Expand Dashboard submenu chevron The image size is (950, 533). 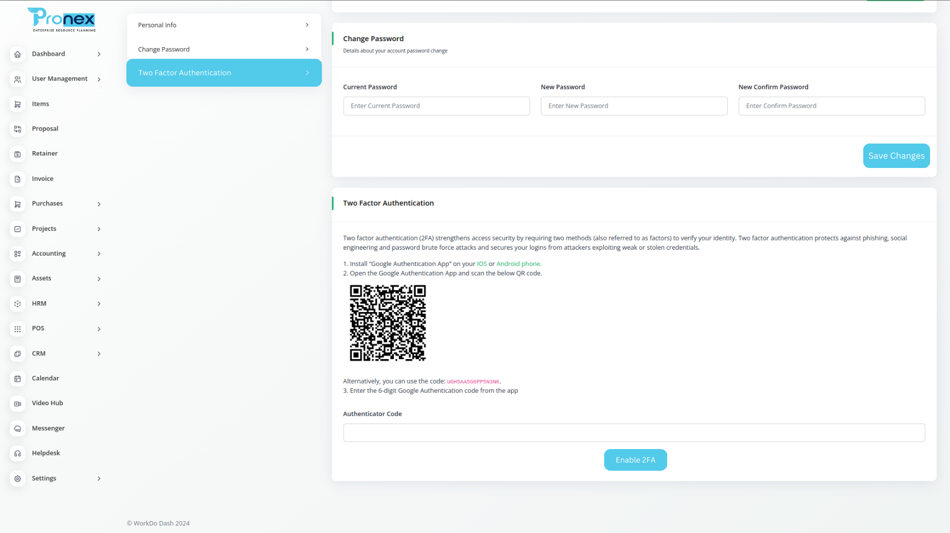coord(99,54)
